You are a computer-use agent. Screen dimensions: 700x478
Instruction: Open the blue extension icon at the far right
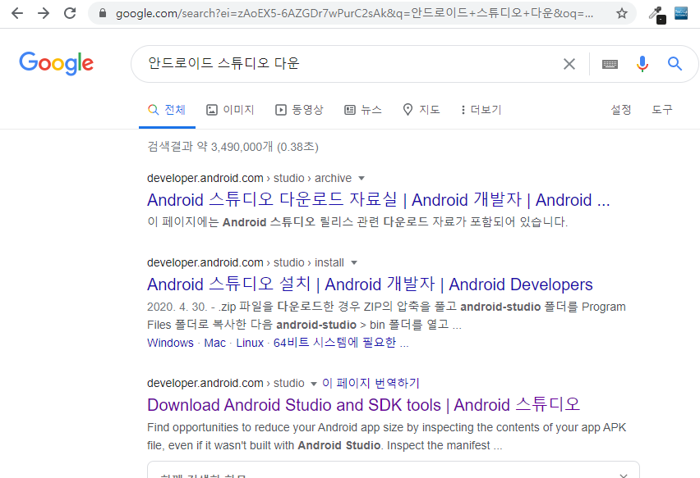tap(681, 13)
